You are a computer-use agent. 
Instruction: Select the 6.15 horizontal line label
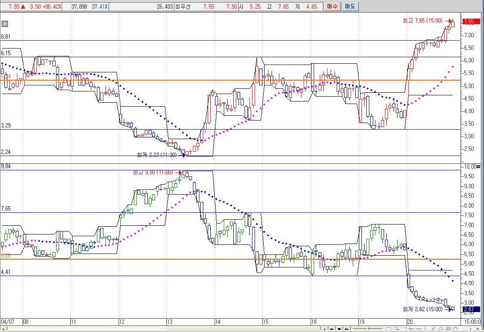(6, 53)
